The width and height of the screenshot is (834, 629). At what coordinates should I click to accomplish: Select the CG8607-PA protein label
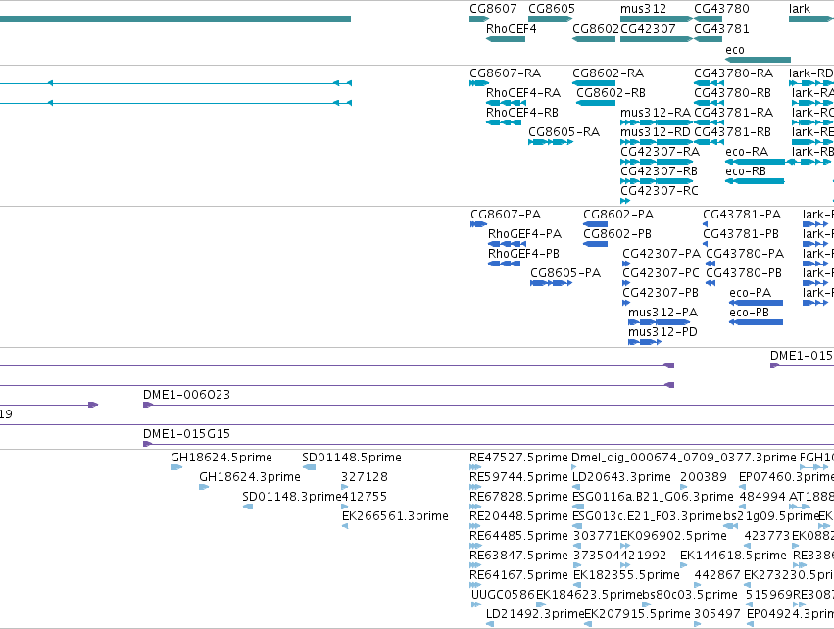[506, 215]
